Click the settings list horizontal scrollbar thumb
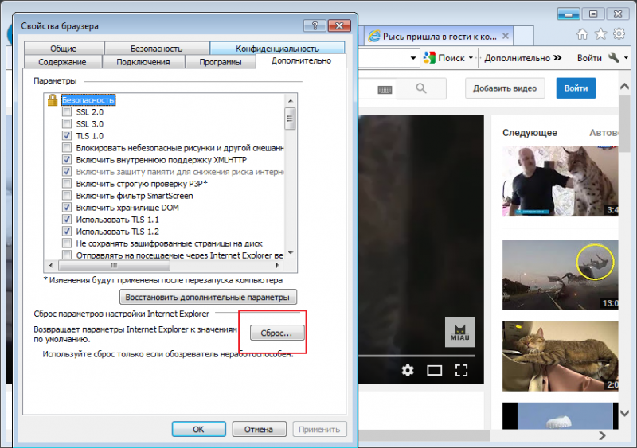The height and width of the screenshot is (448, 637). [x=114, y=265]
